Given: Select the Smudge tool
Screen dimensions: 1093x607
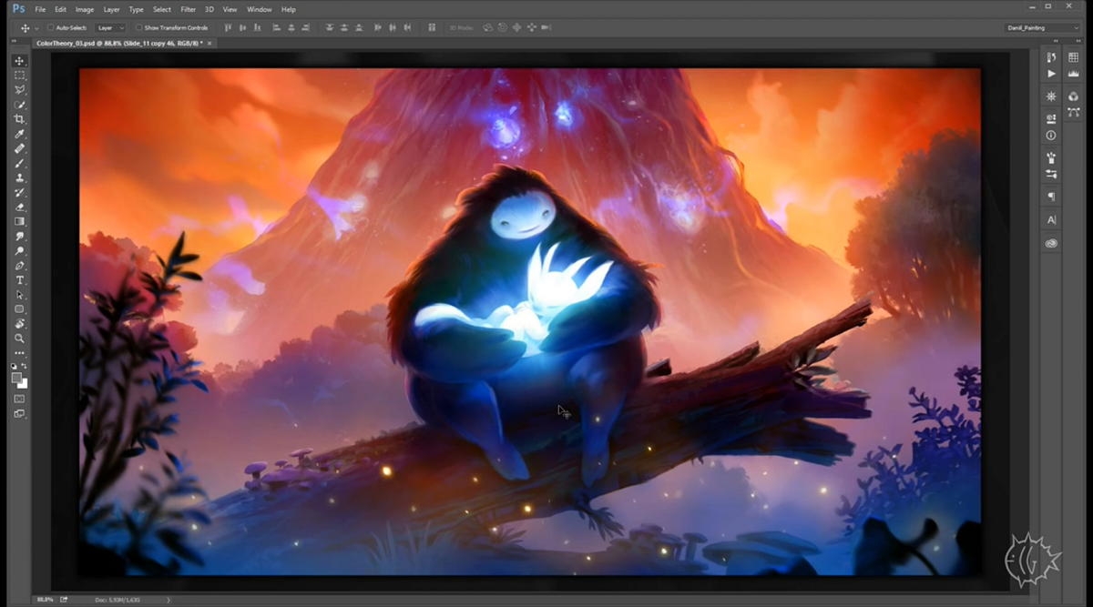Looking at the screenshot, I should 19,237.
